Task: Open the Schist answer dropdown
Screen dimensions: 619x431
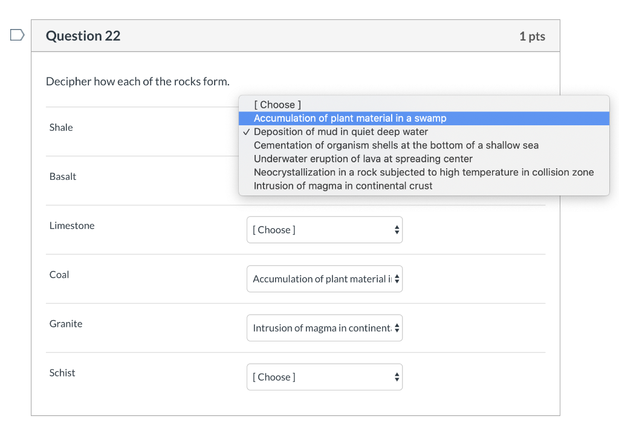Action: pyautogui.click(x=325, y=377)
